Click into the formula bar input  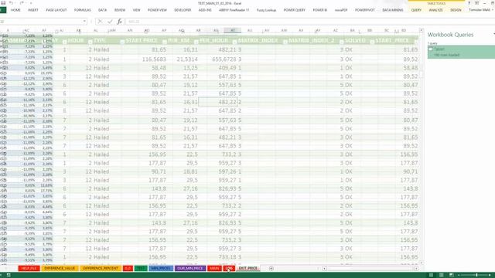pyautogui.click(x=309, y=22)
